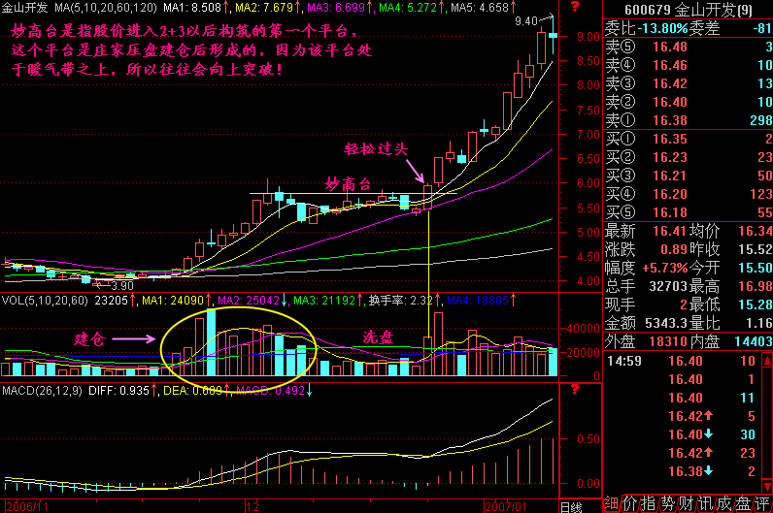Click the 日线 period label
This screenshot has width=773, height=513.
pos(572,505)
